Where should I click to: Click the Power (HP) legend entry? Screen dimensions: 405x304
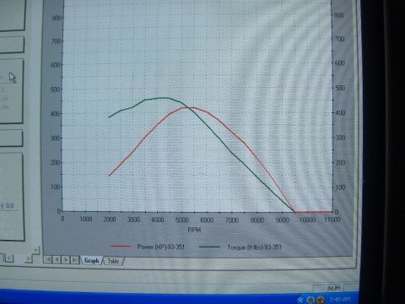[160, 247]
